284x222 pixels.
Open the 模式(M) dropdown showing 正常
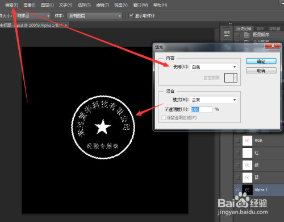(x=214, y=100)
